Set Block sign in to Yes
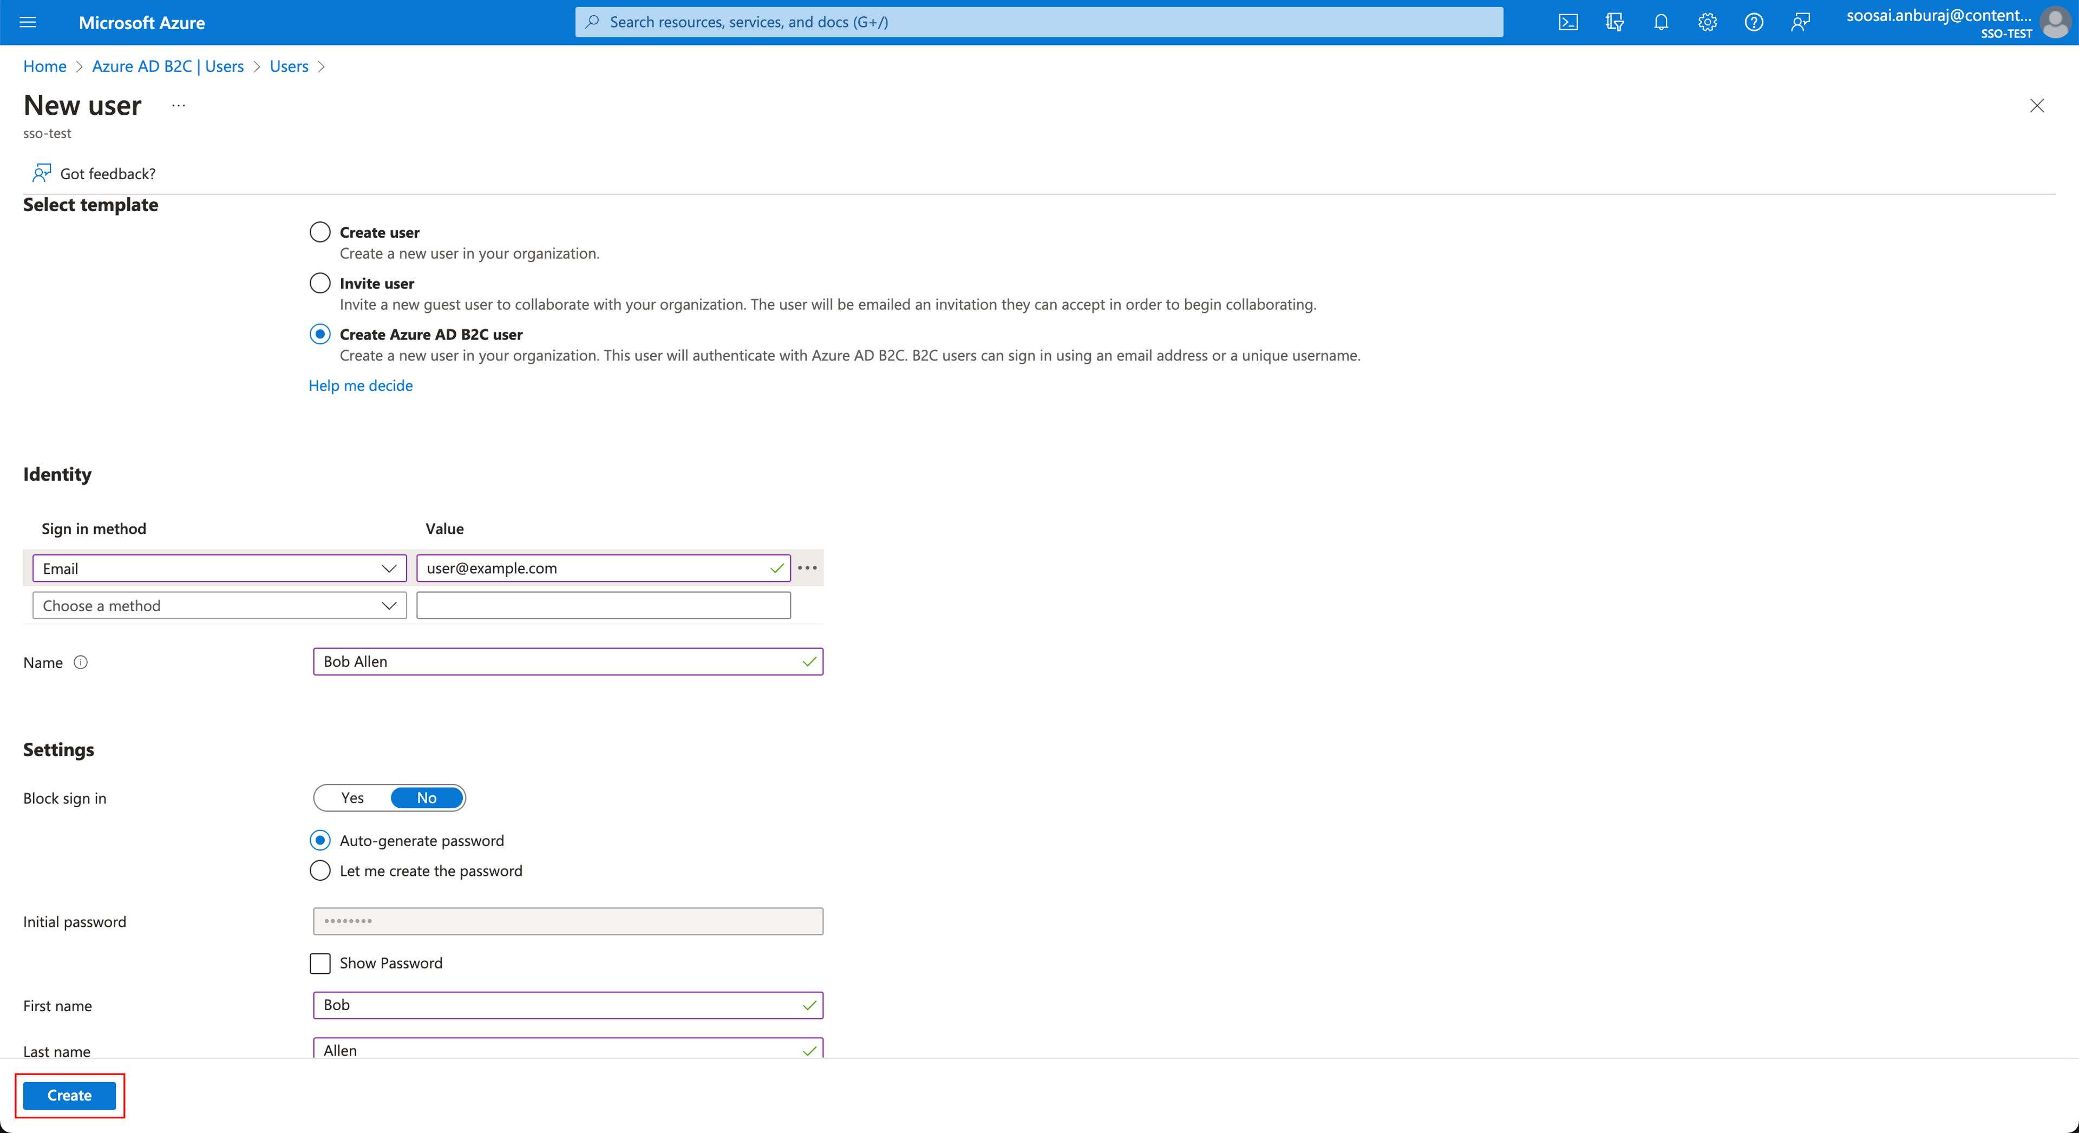 (352, 797)
